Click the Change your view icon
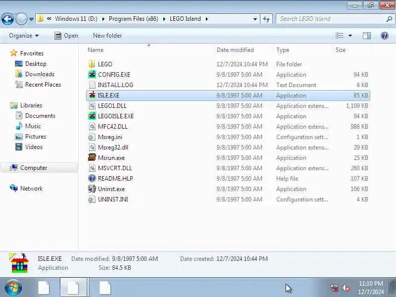396x297 pixels. pyautogui.click(x=340, y=36)
